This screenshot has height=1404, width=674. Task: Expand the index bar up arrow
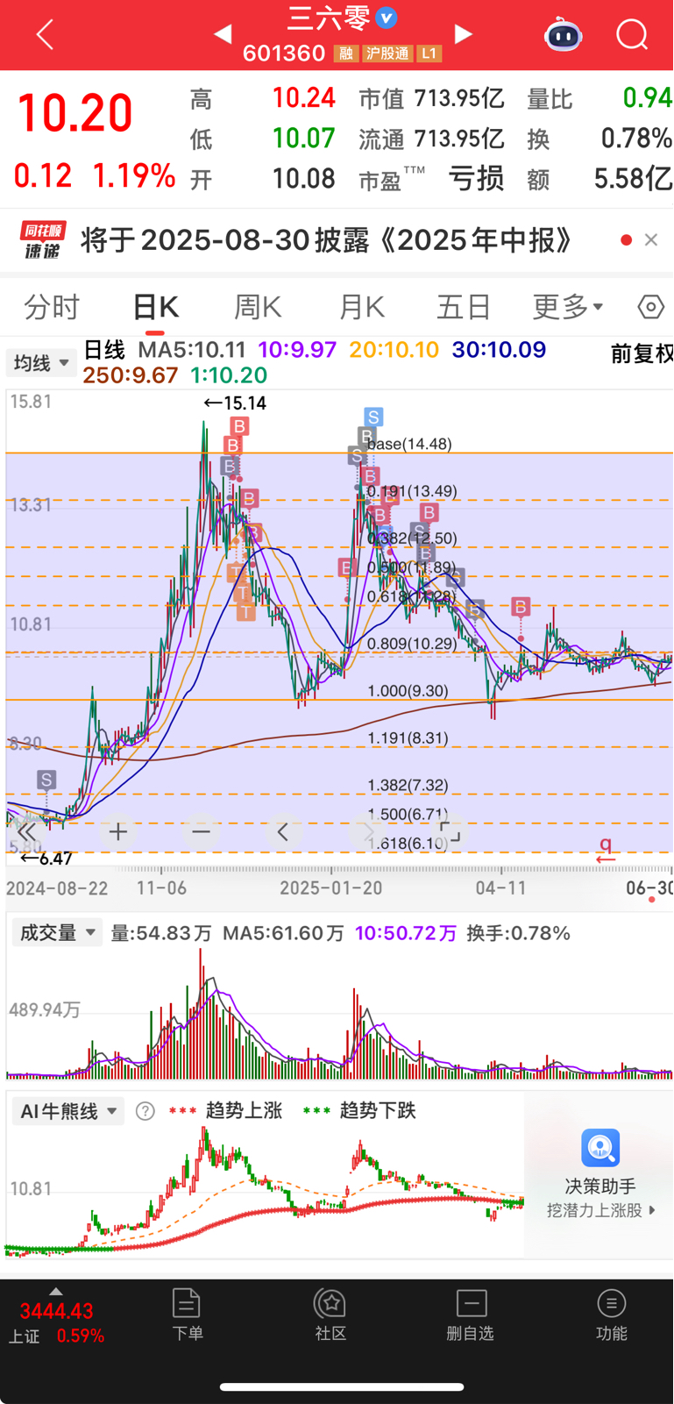[x=56, y=1291]
